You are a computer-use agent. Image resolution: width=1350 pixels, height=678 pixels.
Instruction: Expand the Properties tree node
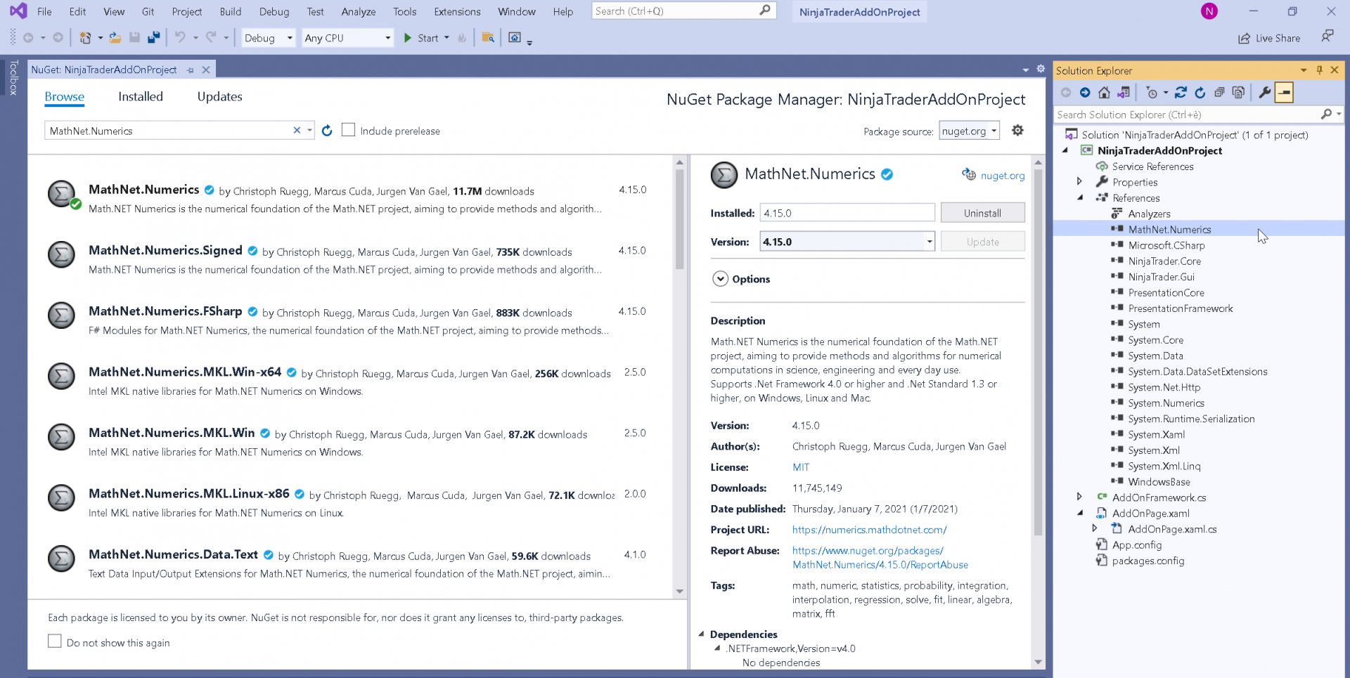(1080, 182)
